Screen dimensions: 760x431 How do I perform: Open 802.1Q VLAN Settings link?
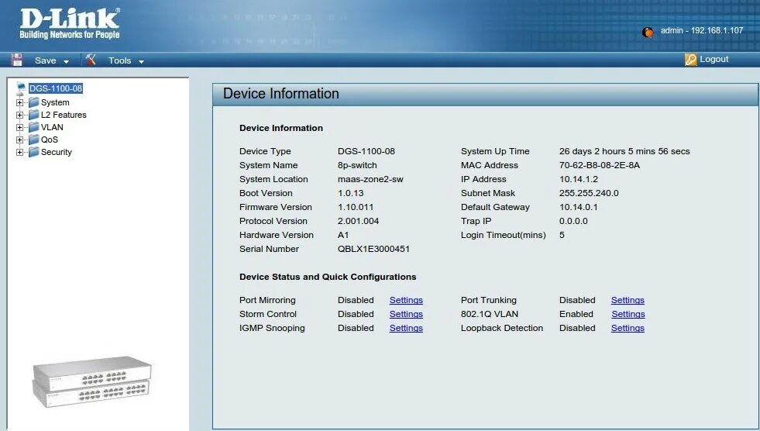pyautogui.click(x=628, y=314)
